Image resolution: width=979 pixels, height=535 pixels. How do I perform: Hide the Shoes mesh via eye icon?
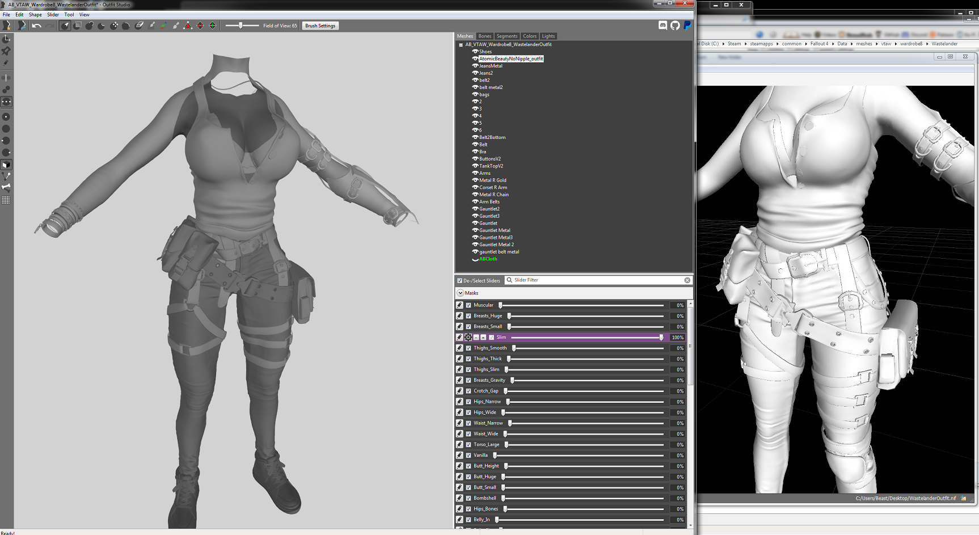[x=475, y=52]
